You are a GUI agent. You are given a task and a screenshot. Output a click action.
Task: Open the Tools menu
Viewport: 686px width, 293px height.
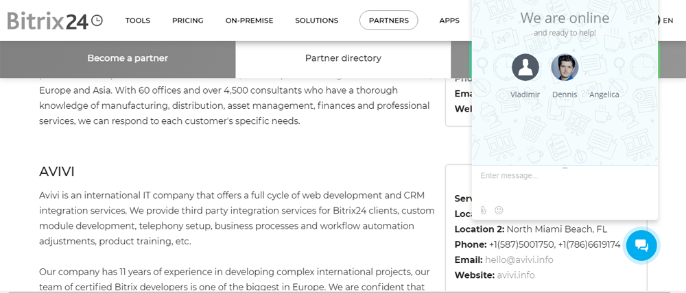[x=138, y=21]
